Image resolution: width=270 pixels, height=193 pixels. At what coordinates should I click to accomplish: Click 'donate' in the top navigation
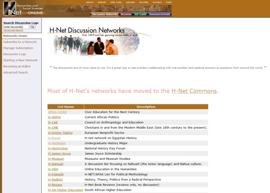tap(144, 2)
